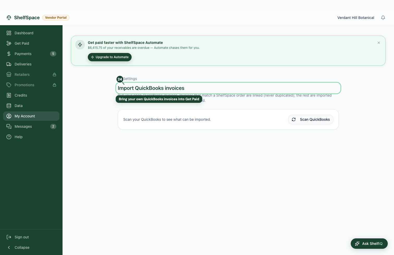394x255 pixels.
Task: Open the Help page
Action: click(x=31, y=137)
